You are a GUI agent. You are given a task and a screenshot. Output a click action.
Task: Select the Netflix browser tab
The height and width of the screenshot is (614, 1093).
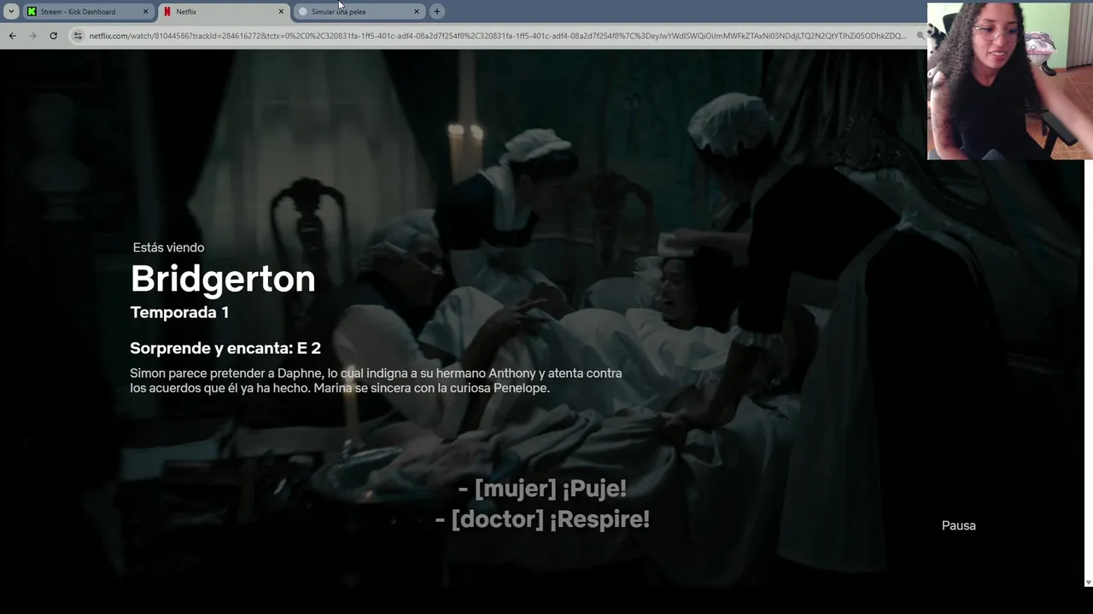[x=225, y=12]
